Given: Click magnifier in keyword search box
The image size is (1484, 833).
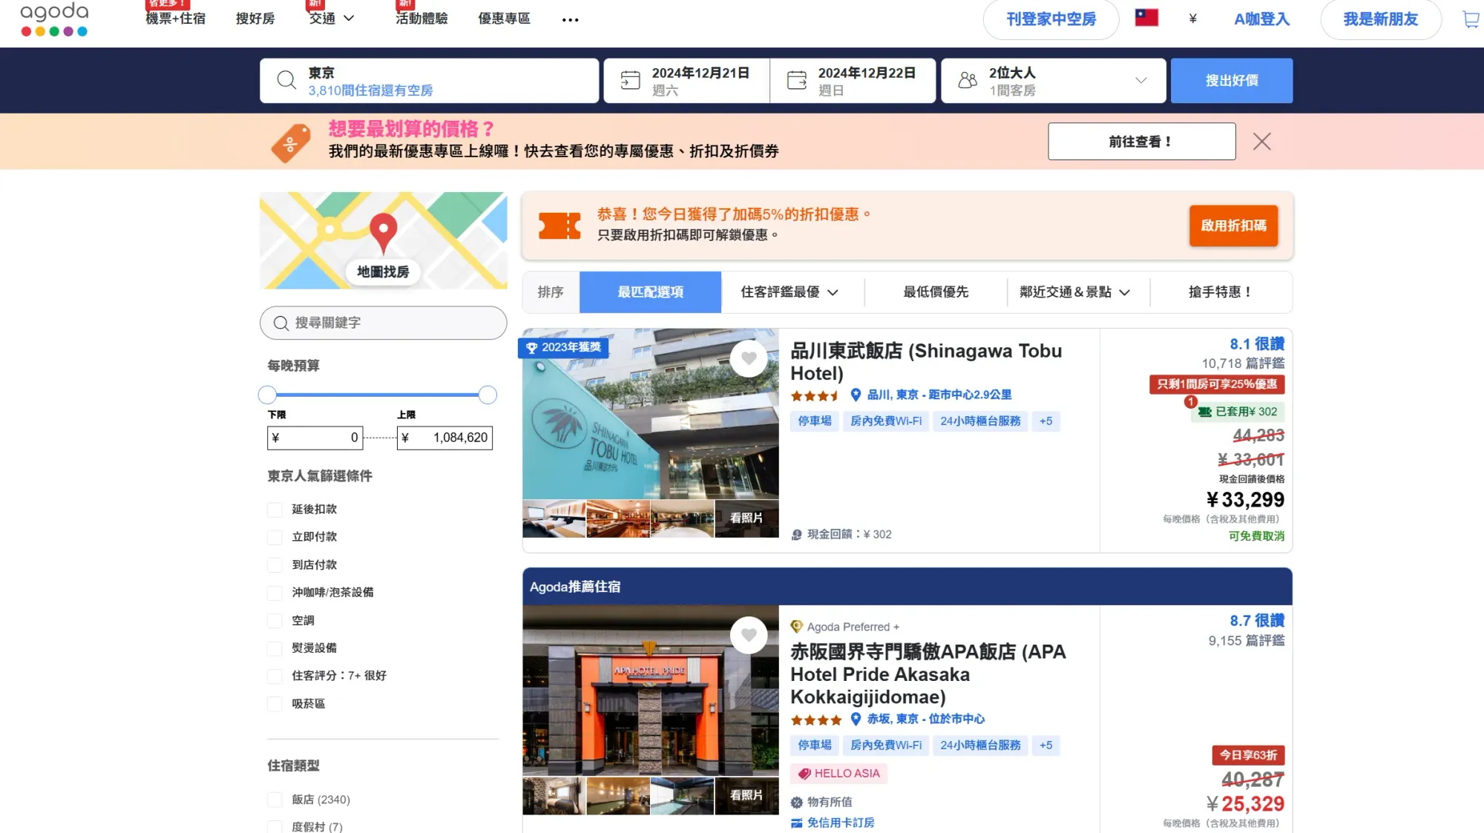Looking at the screenshot, I should [280, 323].
